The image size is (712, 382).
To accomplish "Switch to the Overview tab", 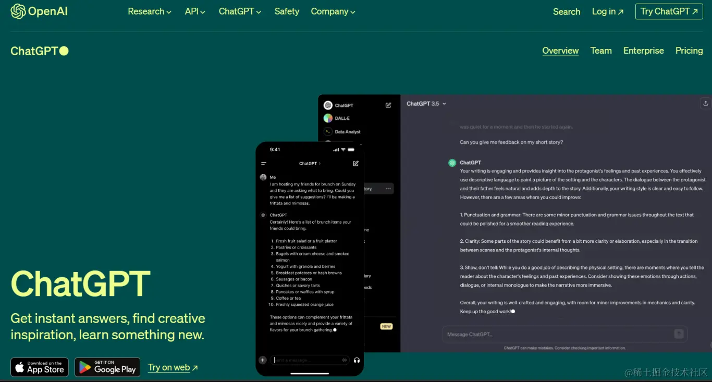I will (x=560, y=51).
